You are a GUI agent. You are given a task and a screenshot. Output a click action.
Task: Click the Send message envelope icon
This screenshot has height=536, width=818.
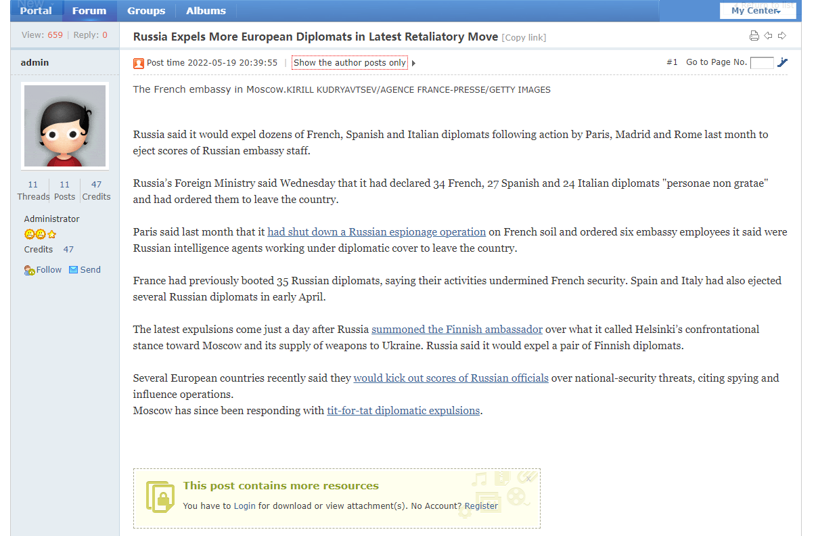pyautogui.click(x=73, y=270)
